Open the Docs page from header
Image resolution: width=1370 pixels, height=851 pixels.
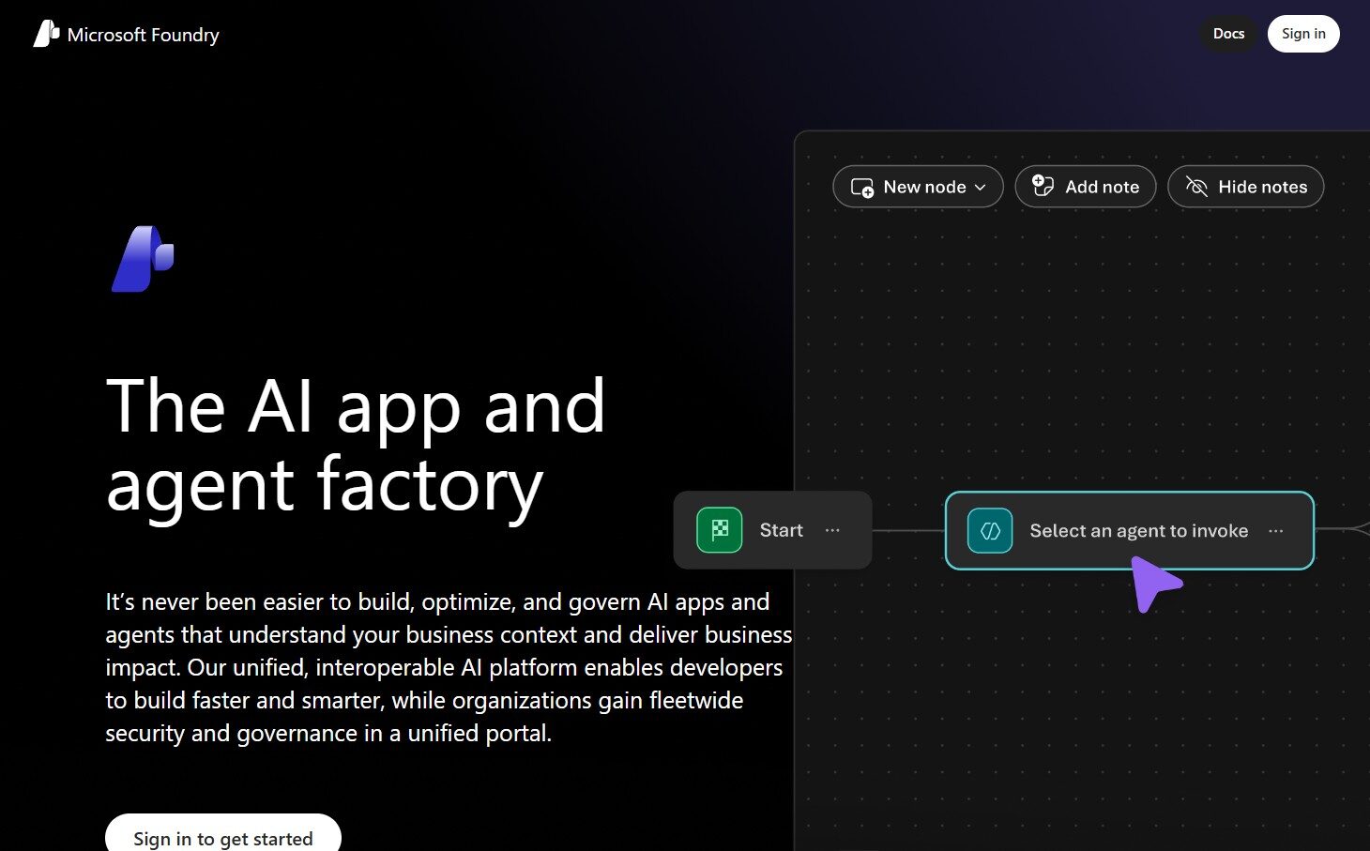pyautogui.click(x=1228, y=34)
